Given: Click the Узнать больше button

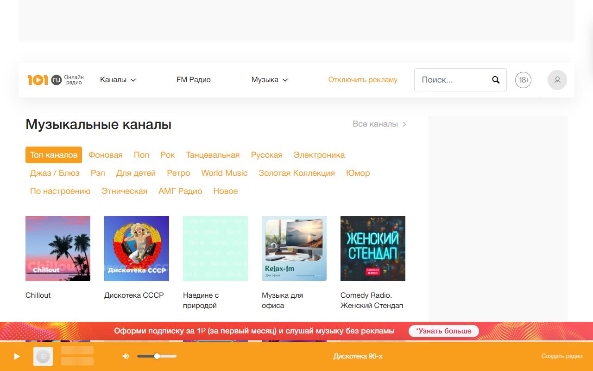Looking at the screenshot, I should (443, 331).
